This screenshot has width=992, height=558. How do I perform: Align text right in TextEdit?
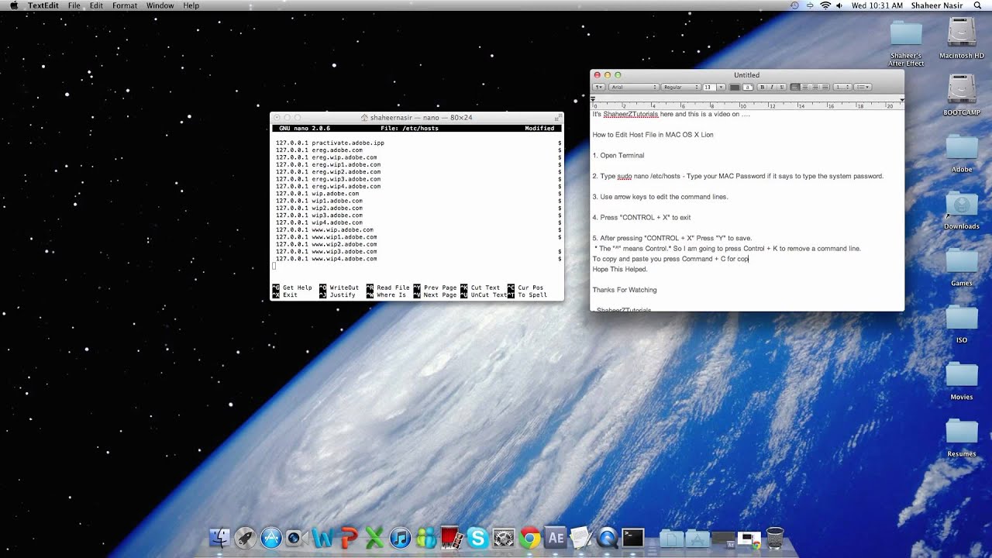coord(815,87)
